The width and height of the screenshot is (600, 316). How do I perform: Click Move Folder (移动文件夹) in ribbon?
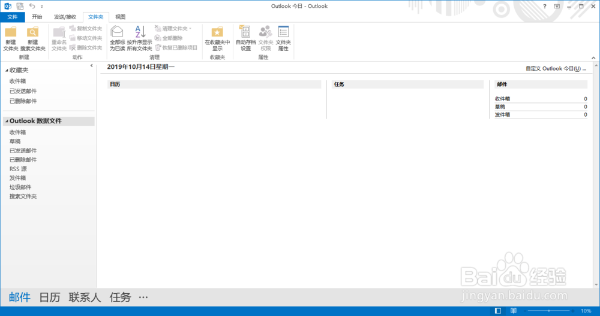pos(86,38)
